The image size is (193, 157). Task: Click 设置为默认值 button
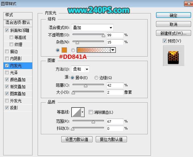point(77,139)
